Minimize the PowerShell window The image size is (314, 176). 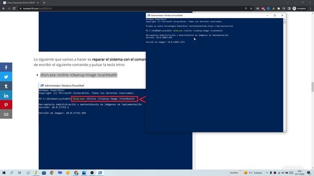[x=267, y=15]
